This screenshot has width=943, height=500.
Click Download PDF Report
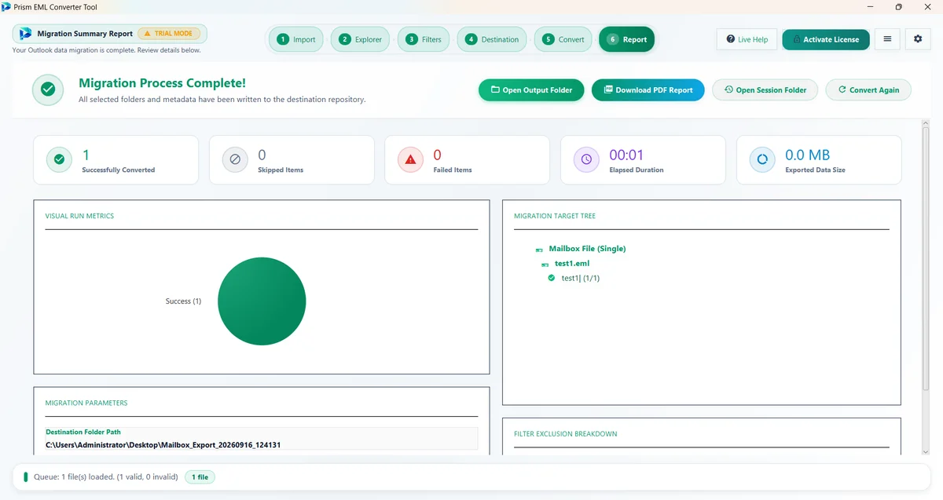point(648,90)
